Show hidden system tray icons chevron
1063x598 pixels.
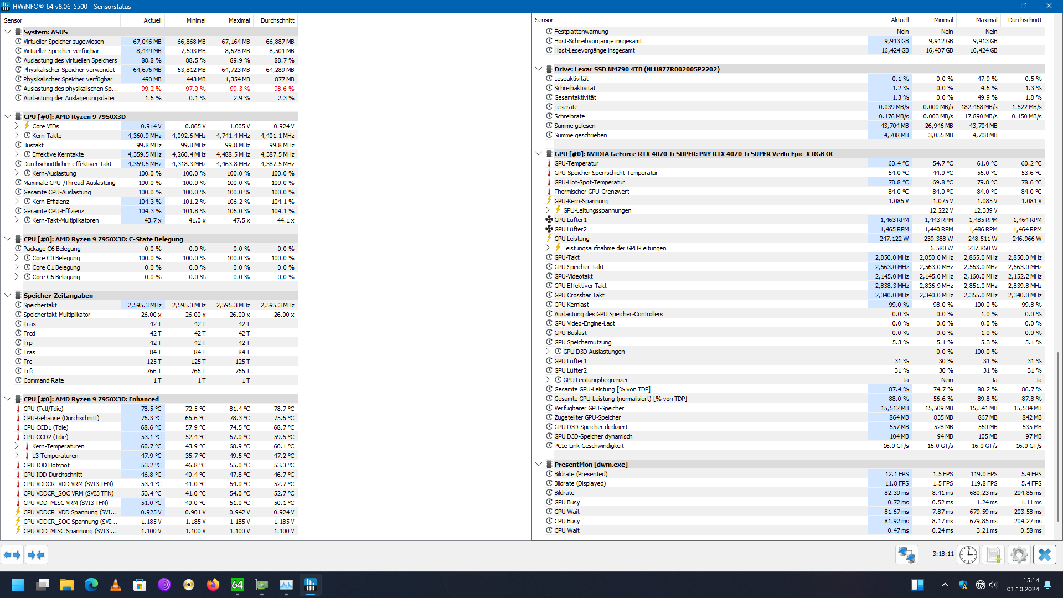[945, 585]
